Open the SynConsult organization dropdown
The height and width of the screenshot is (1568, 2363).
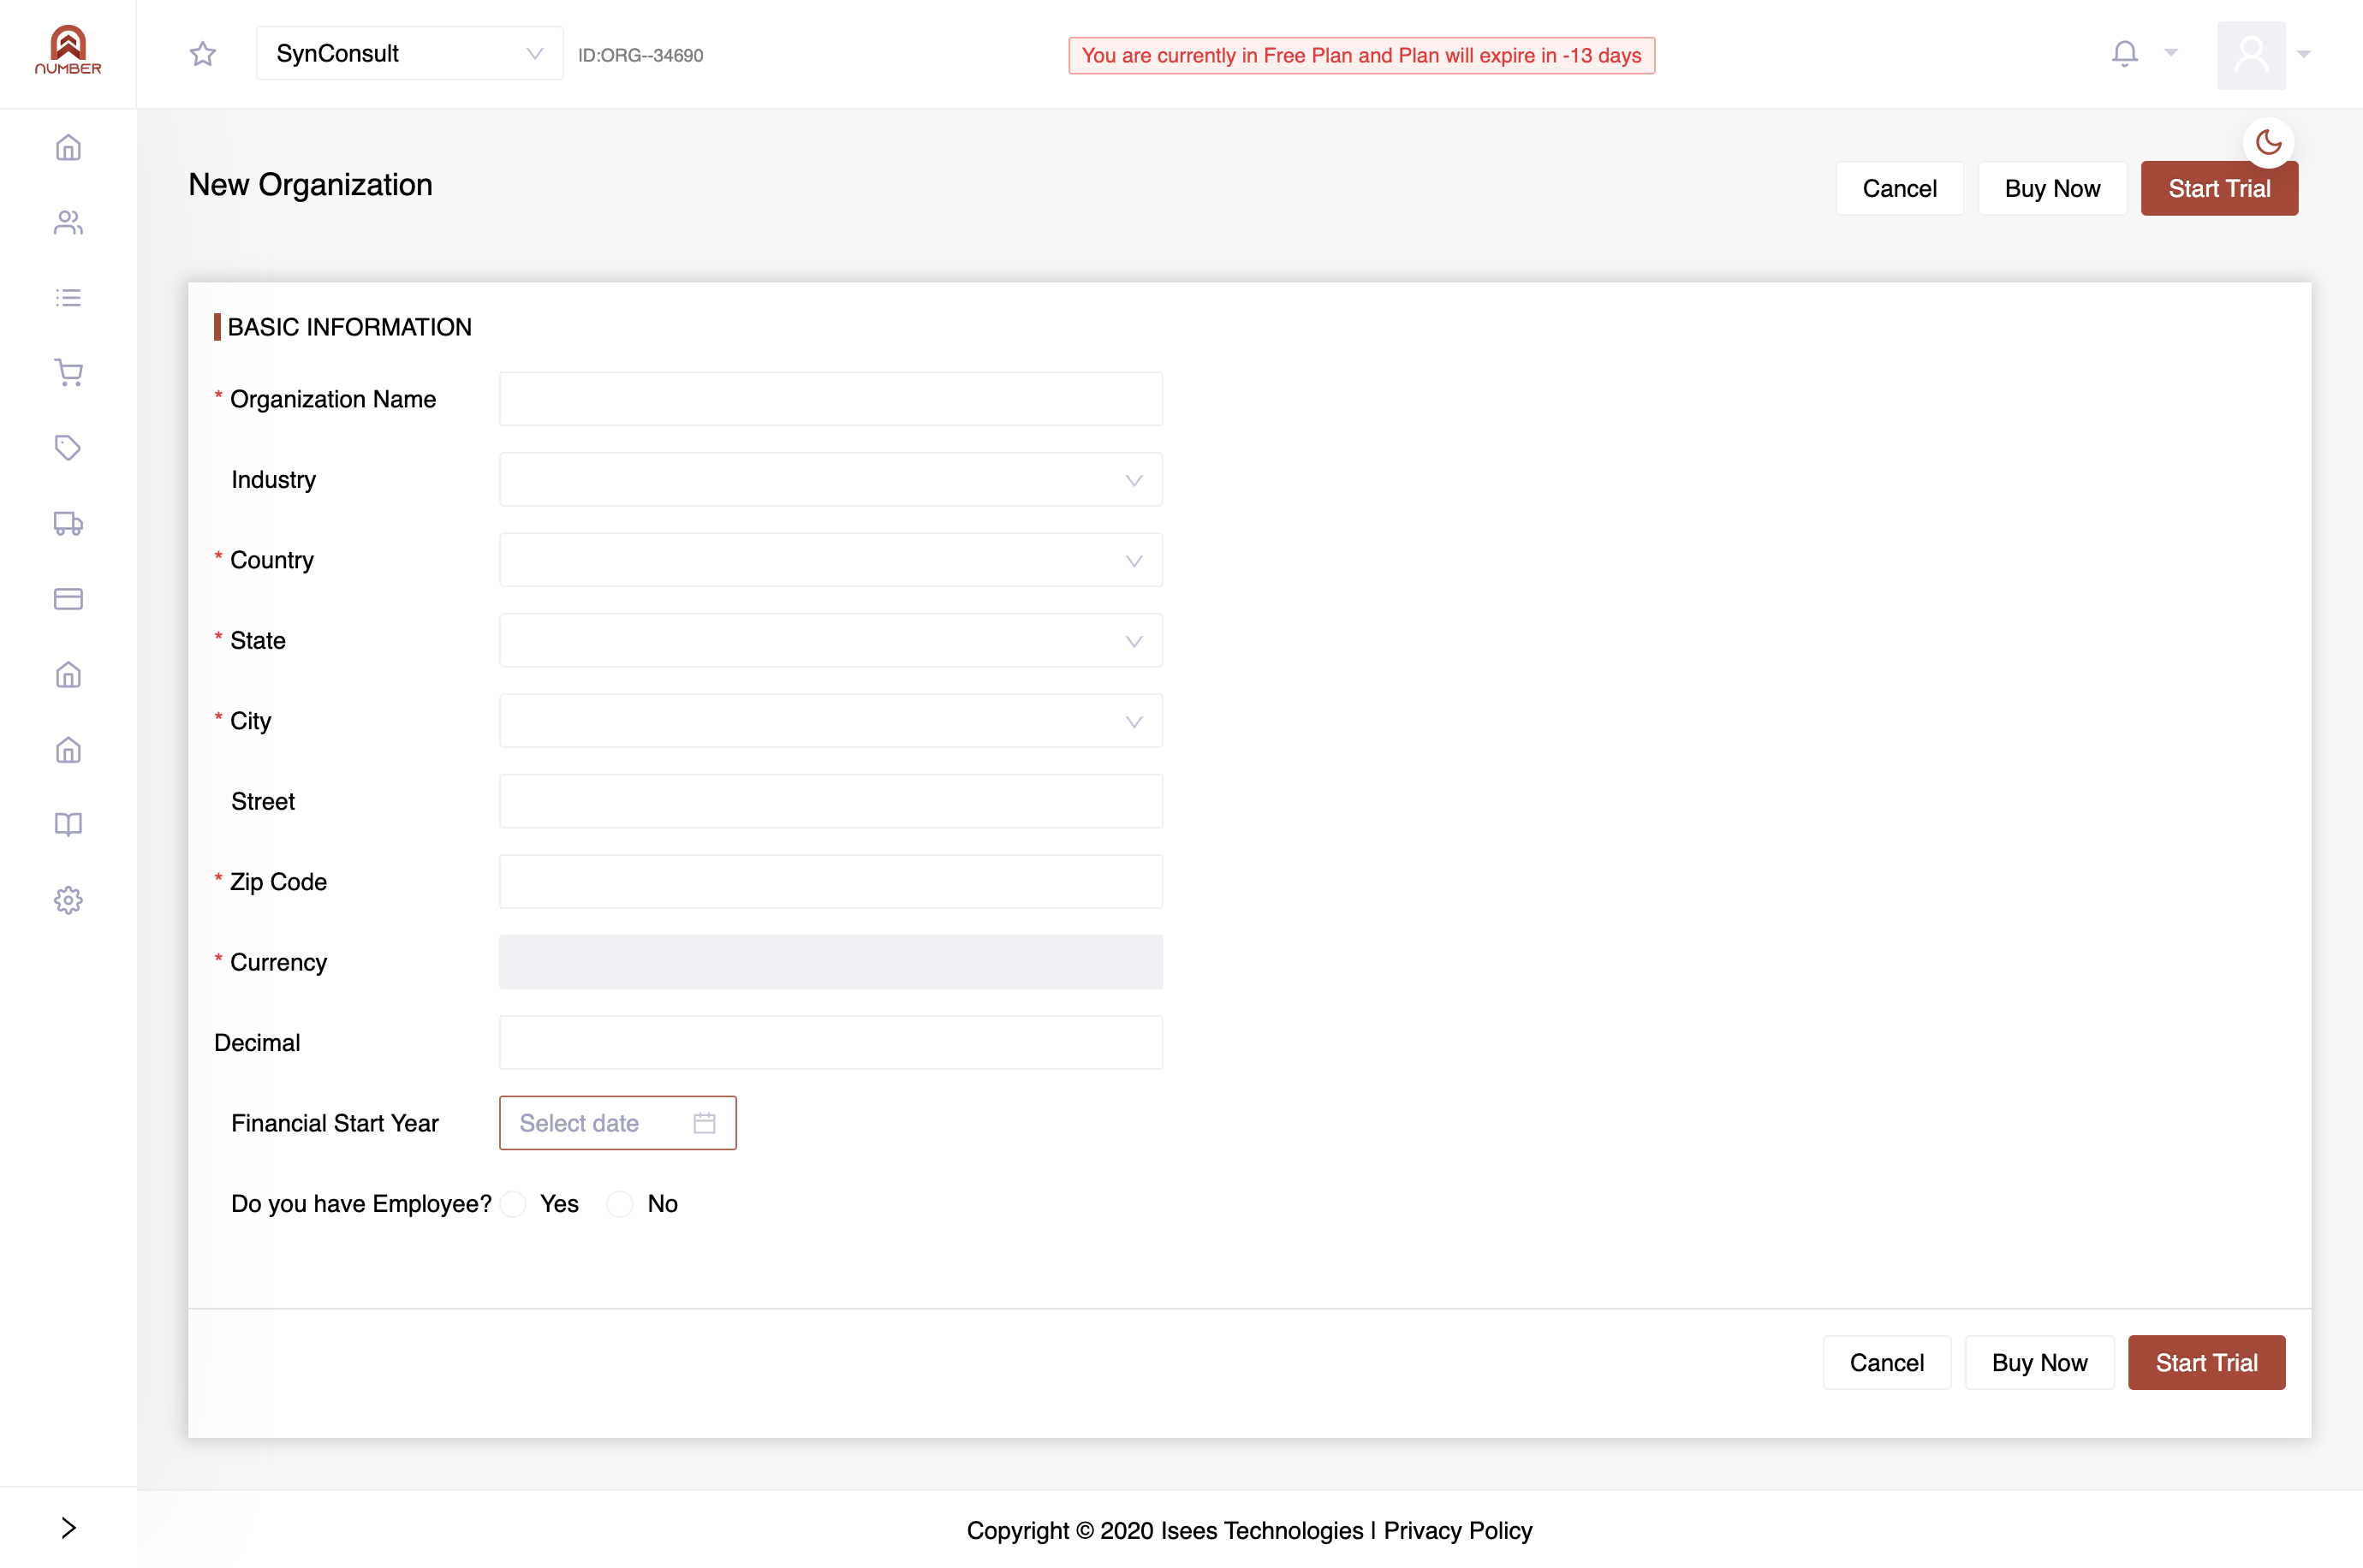click(409, 54)
